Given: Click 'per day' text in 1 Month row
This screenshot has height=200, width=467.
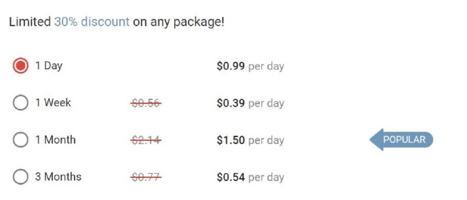Looking at the screenshot, I should pyautogui.click(x=266, y=140).
